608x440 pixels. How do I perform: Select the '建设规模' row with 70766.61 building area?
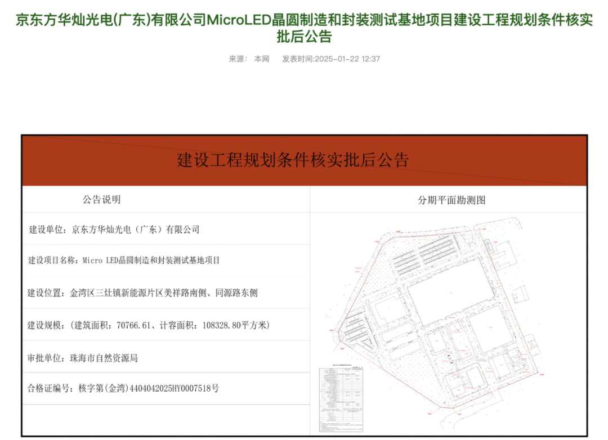click(166, 325)
